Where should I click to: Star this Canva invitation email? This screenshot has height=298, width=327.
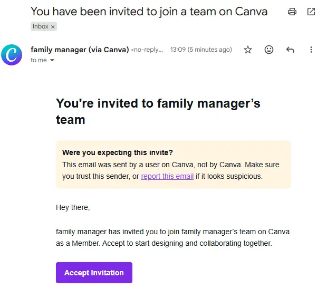tap(248, 50)
